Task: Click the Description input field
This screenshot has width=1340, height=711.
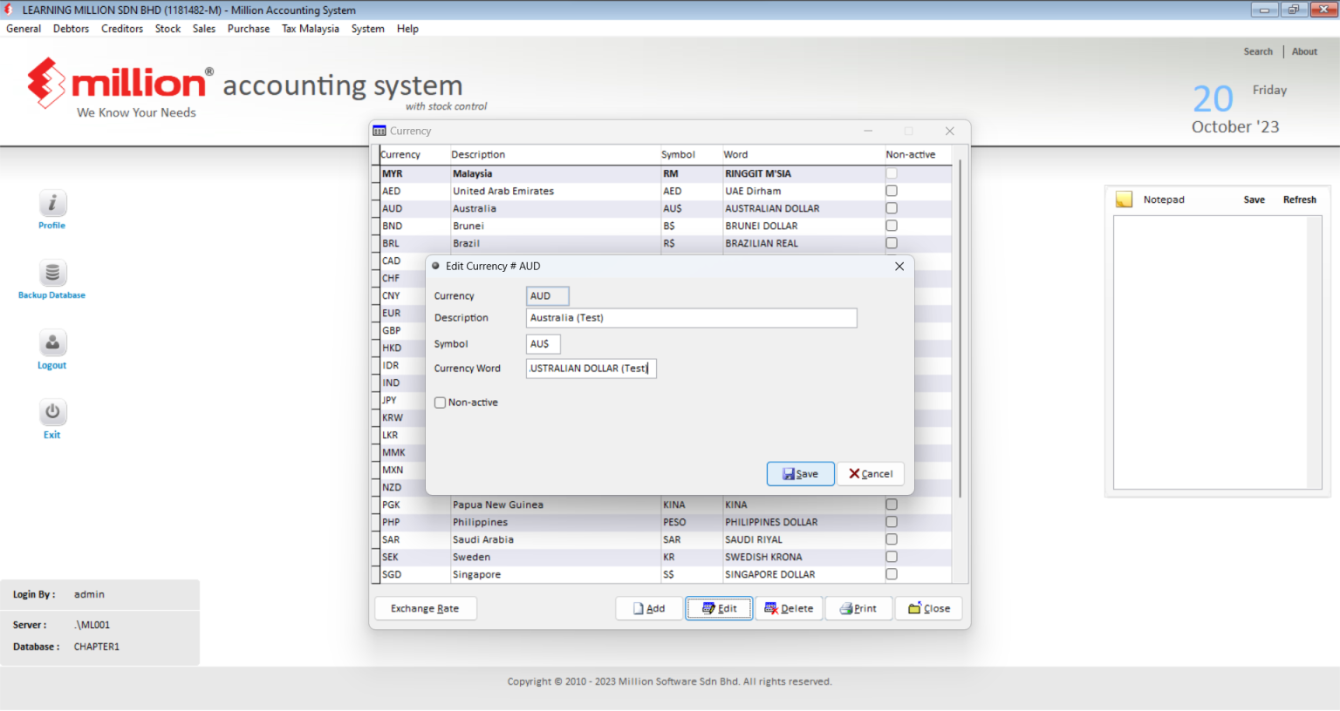Action: point(691,318)
